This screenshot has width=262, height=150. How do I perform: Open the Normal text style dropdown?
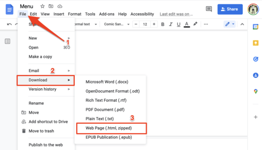click(x=86, y=24)
